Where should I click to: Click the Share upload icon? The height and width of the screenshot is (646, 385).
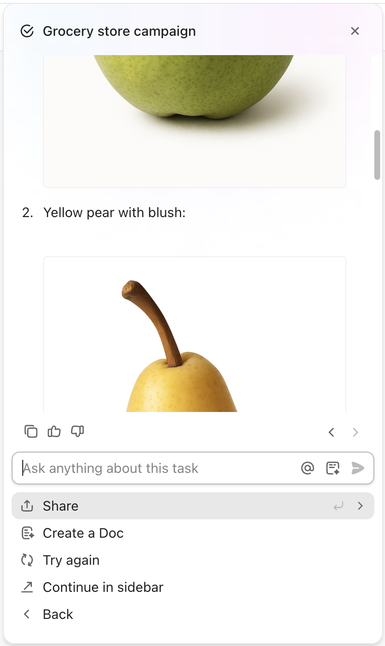pos(27,506)
